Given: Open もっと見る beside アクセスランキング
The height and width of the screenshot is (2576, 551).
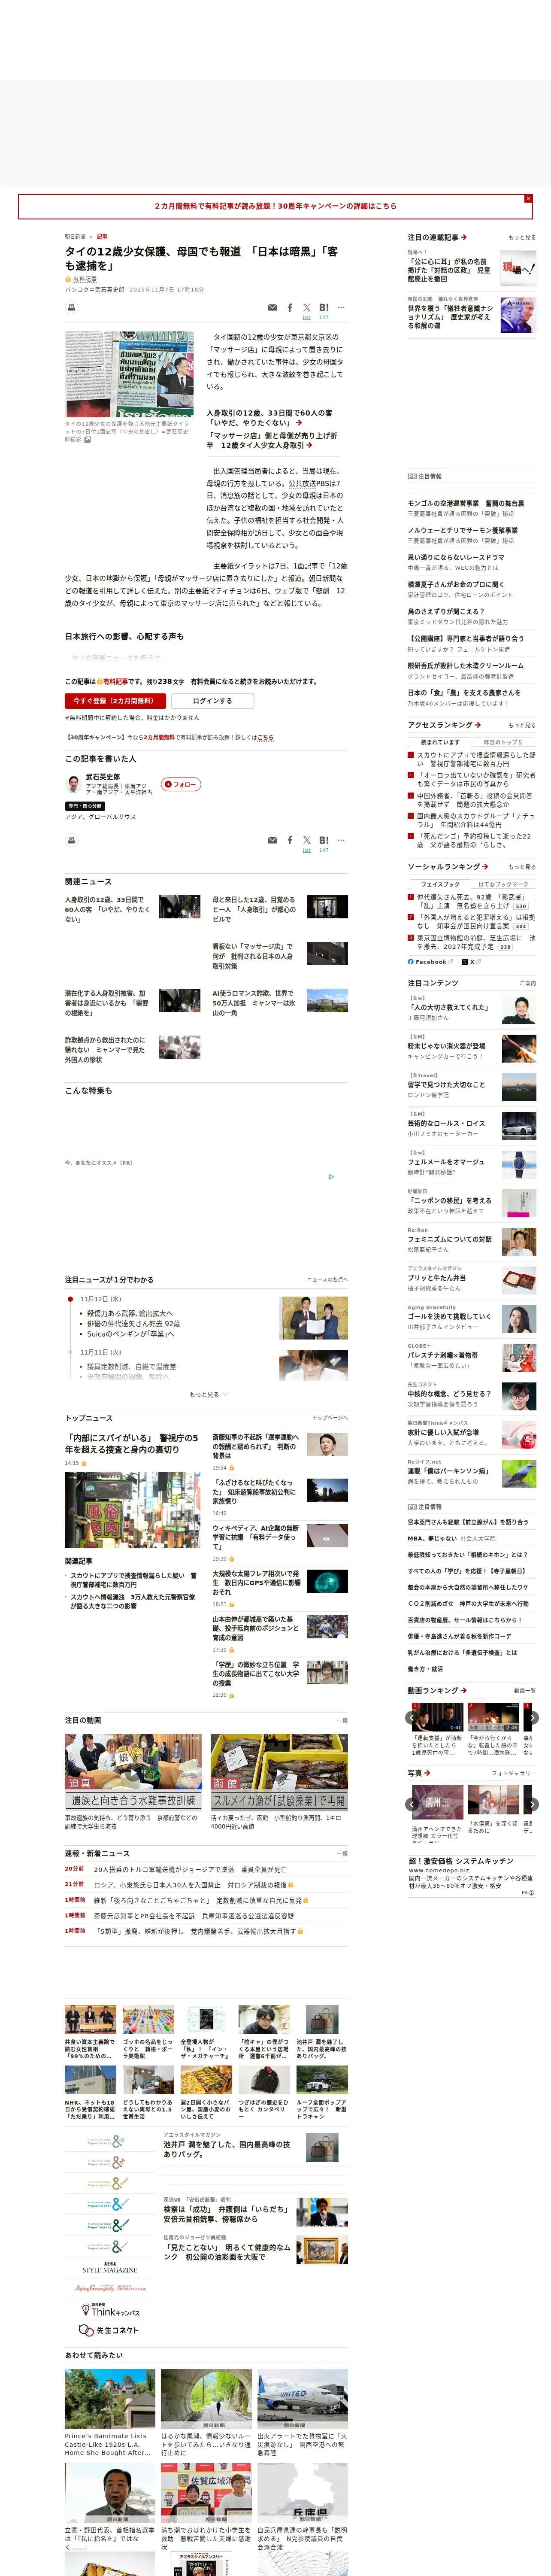Looking at the screenshot, I should [x=522, y=725].
